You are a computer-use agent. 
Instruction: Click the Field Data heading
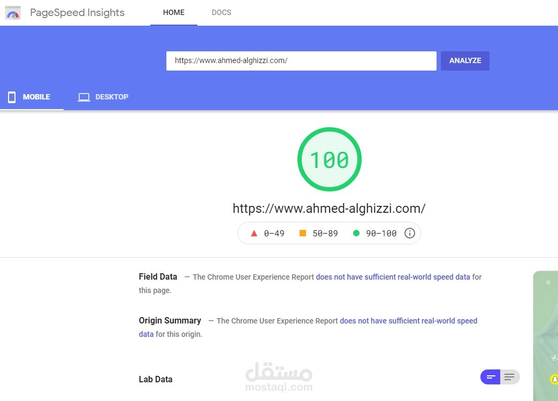click(x=158, y=276)
